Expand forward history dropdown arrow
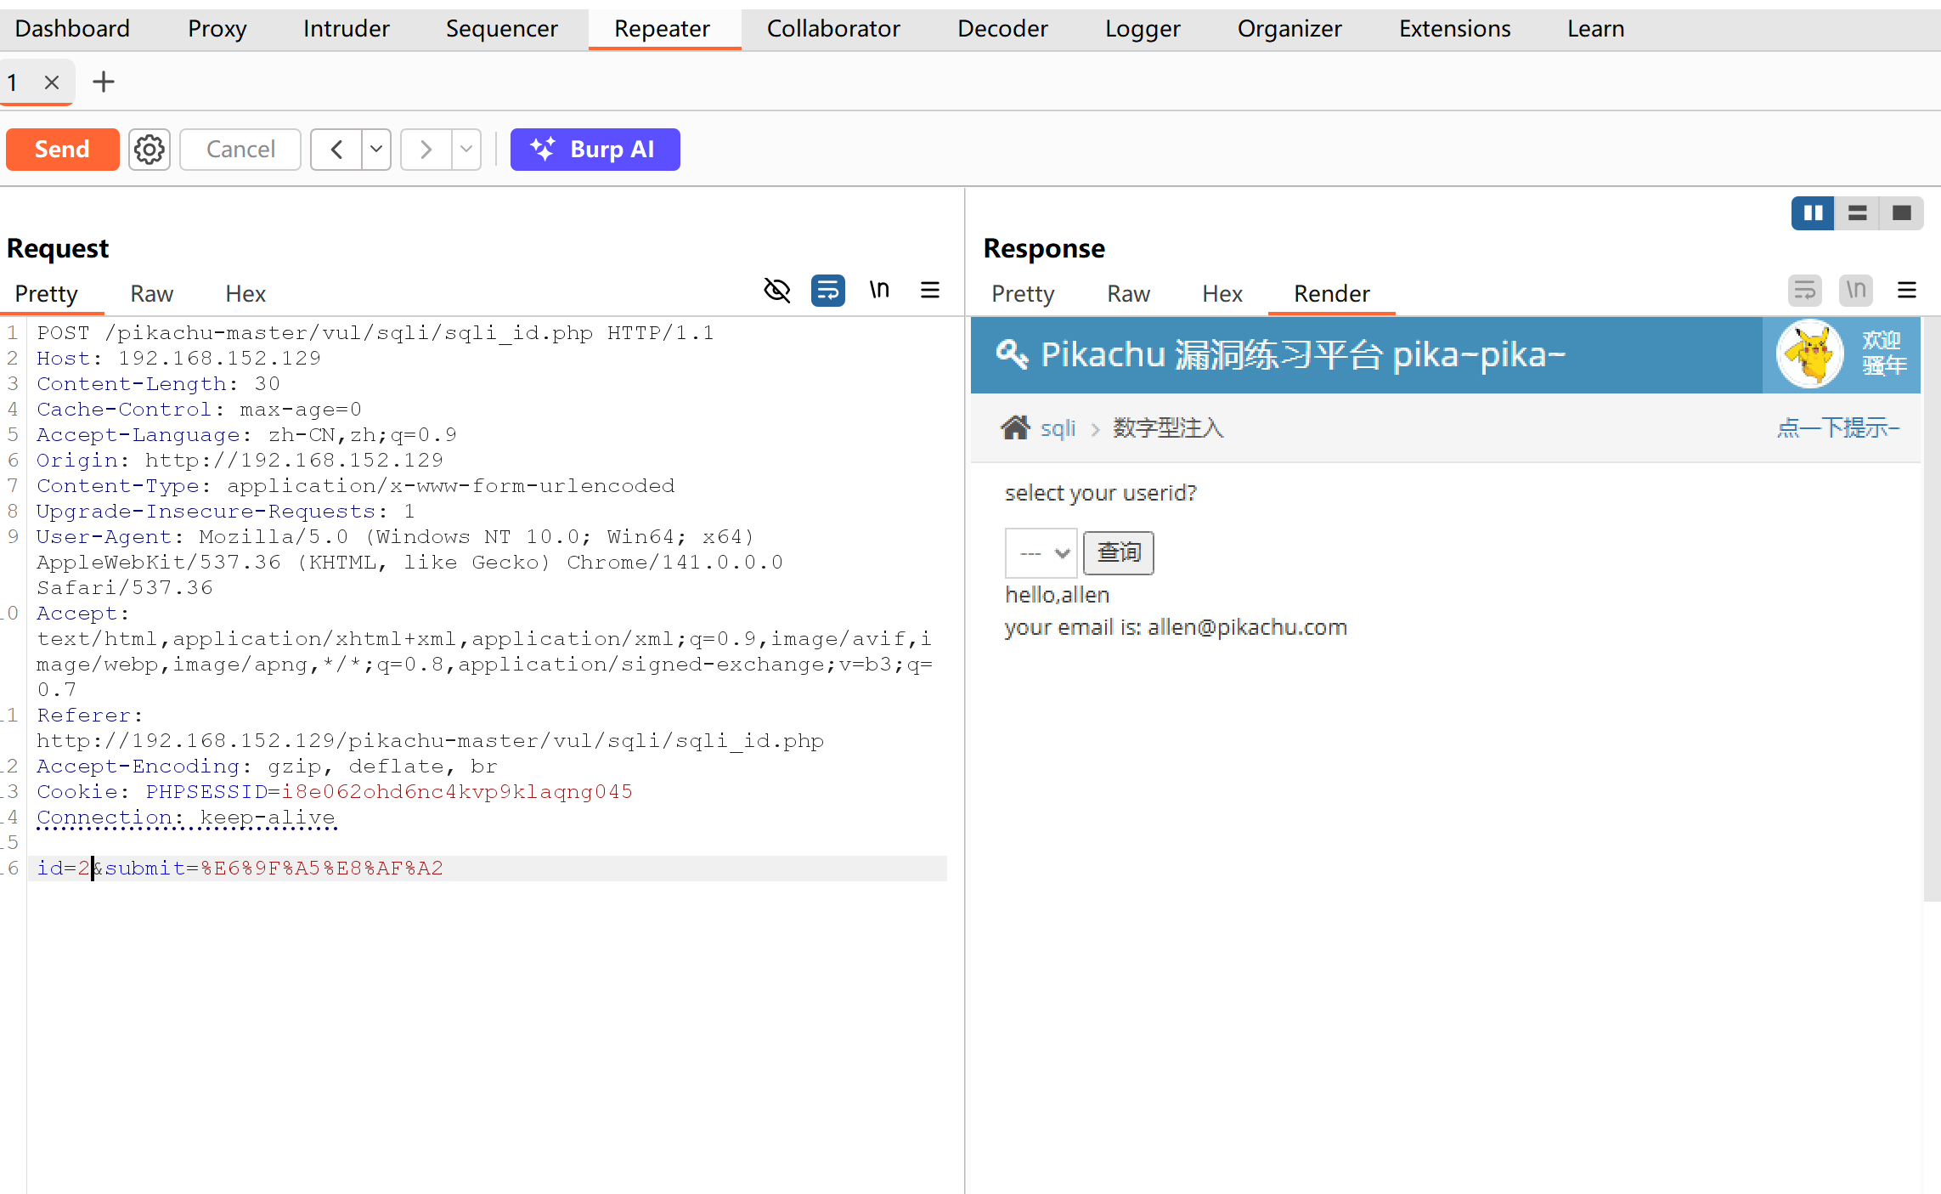1941x1194 pixels. coord(466,150)
